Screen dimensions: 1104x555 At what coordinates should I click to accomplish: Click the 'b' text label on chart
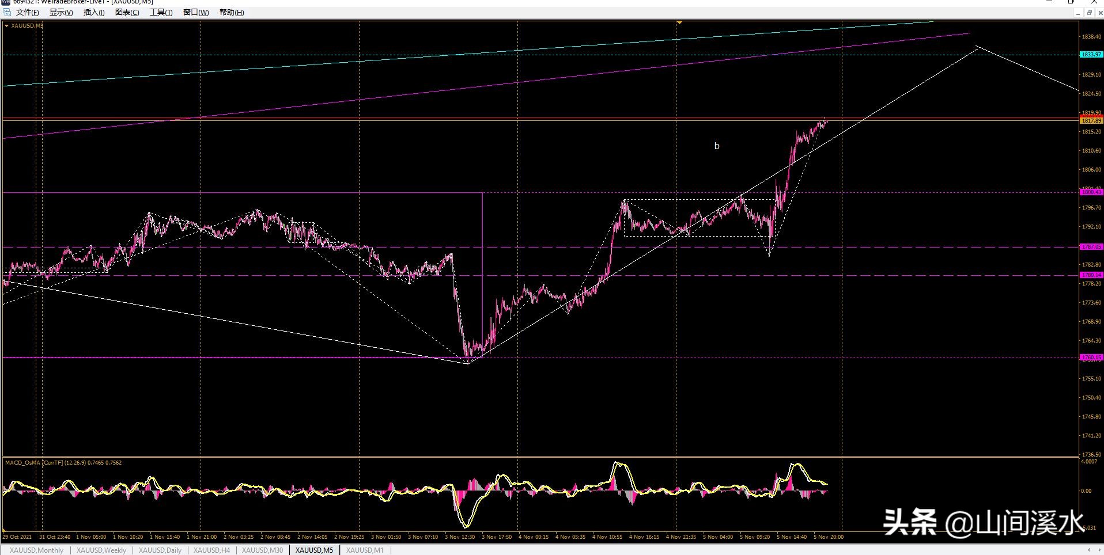[717, 146]
